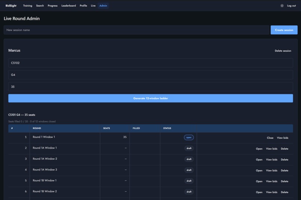The width and height of the screenshot is (301, 200).
Task: Delete Round 1B Window 2
Action: coord(285,192)
